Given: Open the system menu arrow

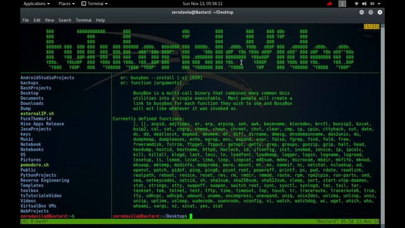Looking at the screenshot, I should pos(379,4).
